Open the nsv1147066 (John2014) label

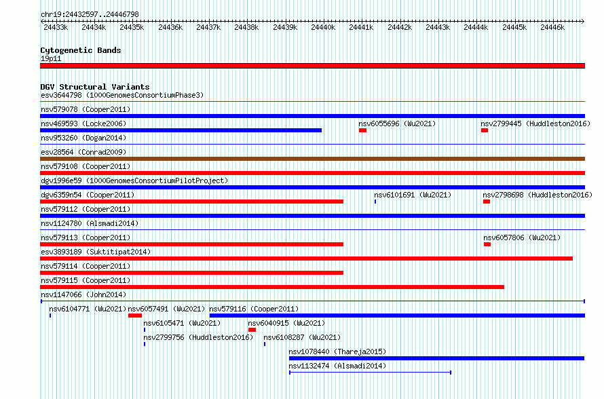point(83,294)
